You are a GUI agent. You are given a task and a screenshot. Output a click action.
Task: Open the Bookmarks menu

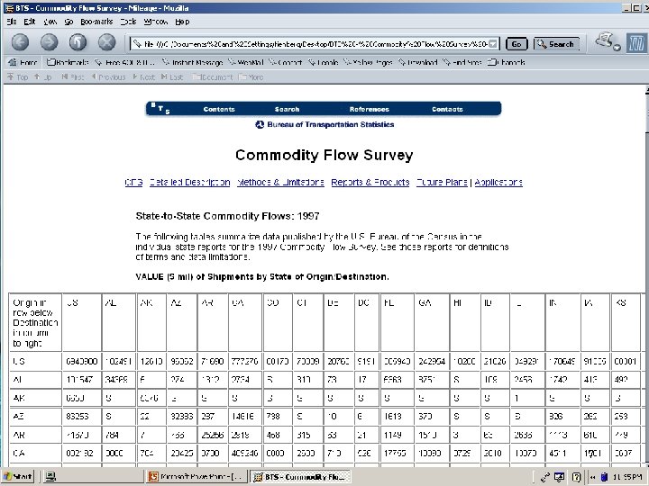point(96,22)
